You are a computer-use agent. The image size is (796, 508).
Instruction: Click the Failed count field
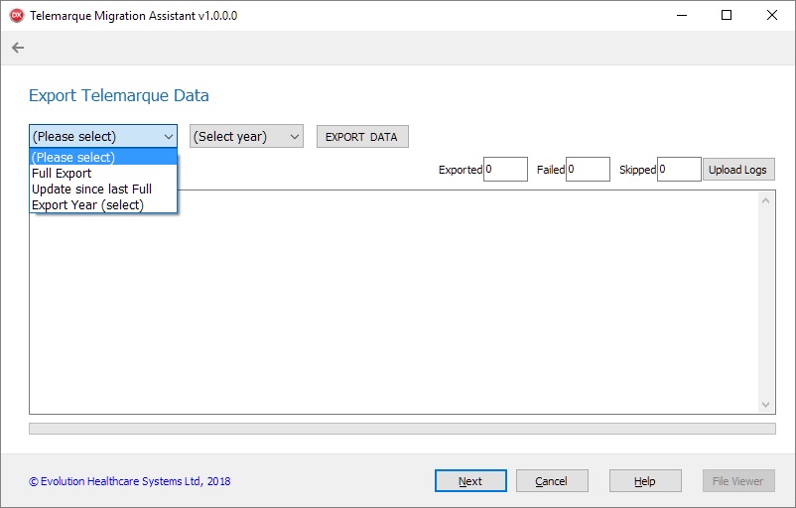(588, 169)
